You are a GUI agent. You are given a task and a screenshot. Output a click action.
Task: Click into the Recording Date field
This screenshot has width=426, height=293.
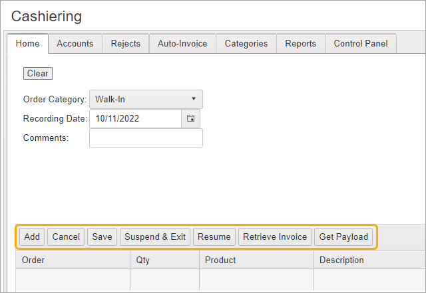pos(135,119)
